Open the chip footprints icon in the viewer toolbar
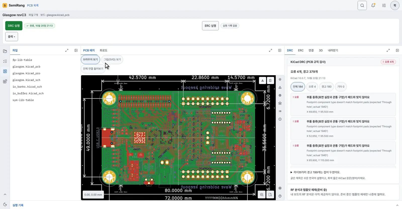The image size is (402, 209). (x=280, y=95)
